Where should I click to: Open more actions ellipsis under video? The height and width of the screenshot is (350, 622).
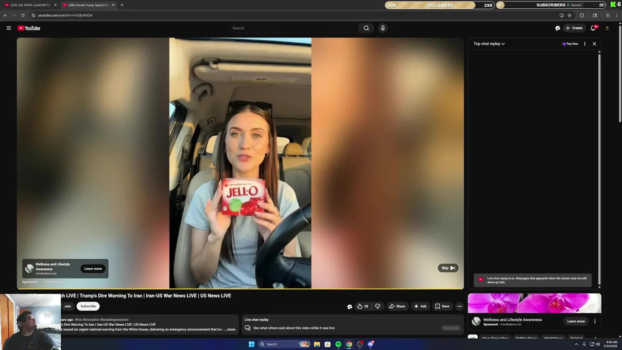click(x=460, y=306)
